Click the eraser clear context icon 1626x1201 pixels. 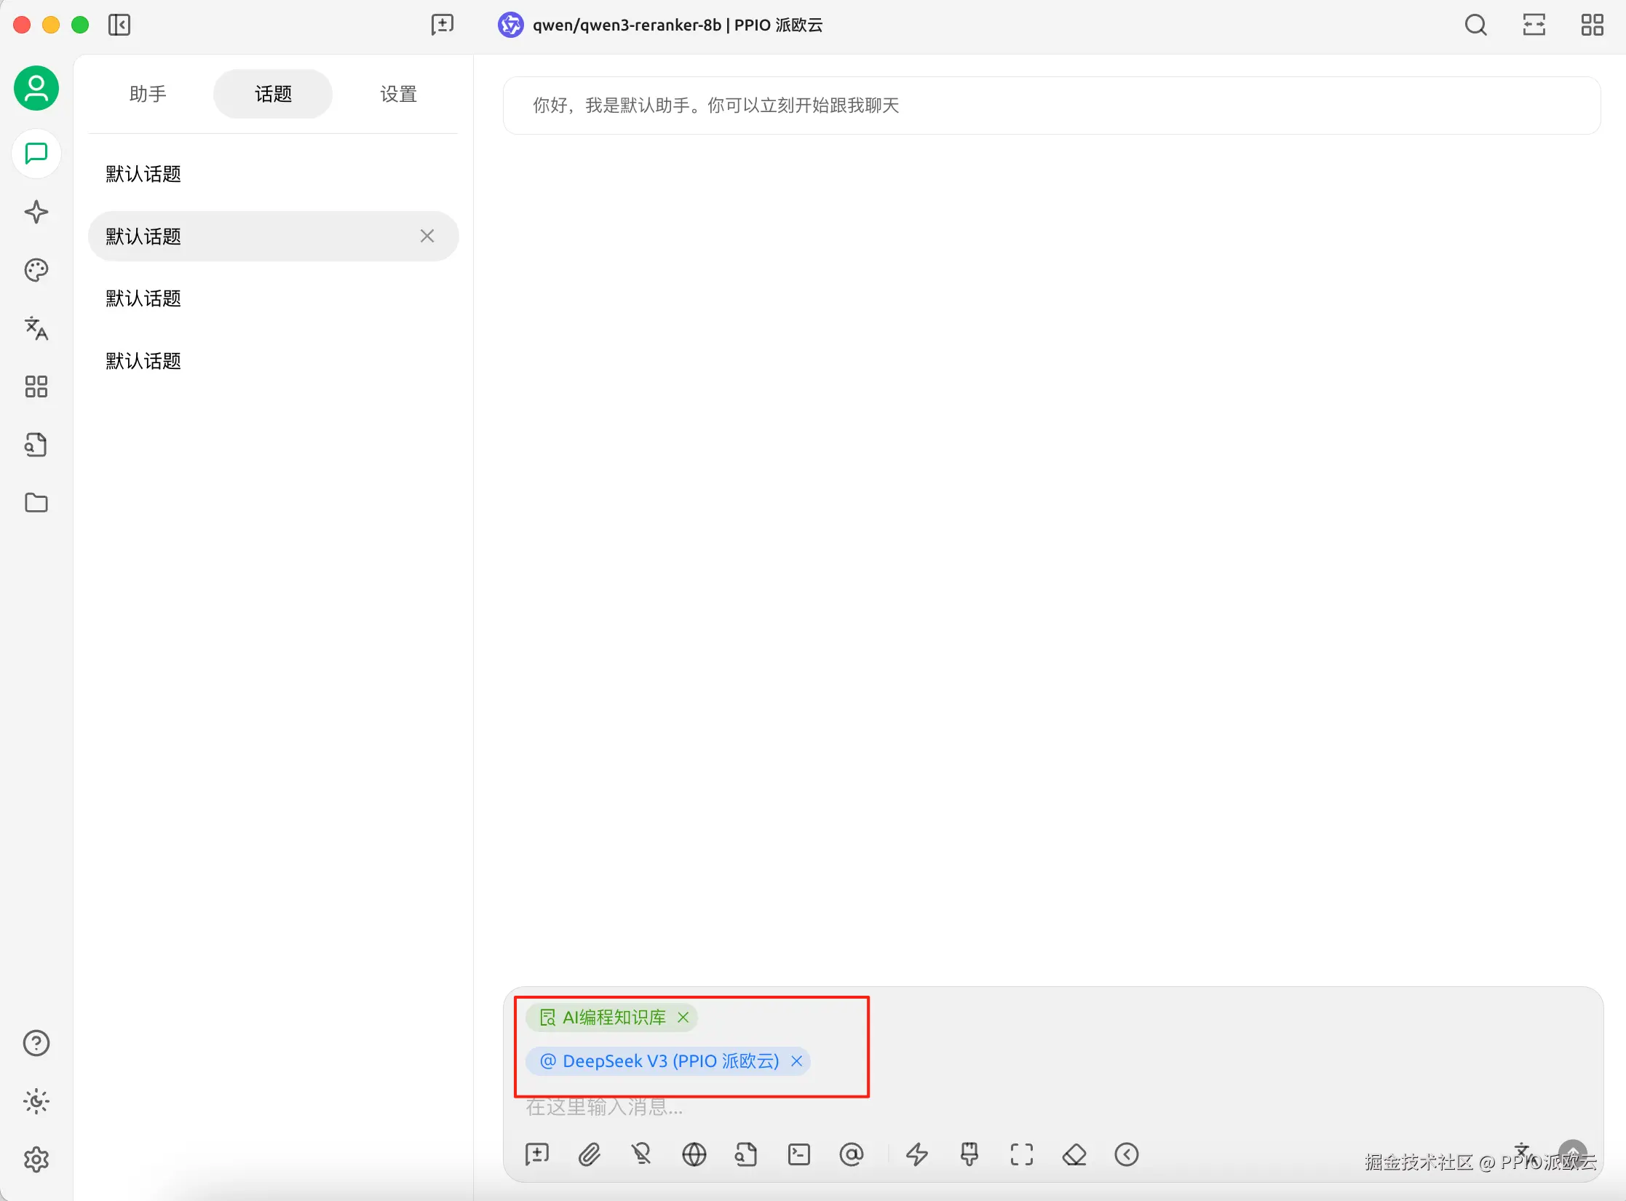[1074, 1154]
